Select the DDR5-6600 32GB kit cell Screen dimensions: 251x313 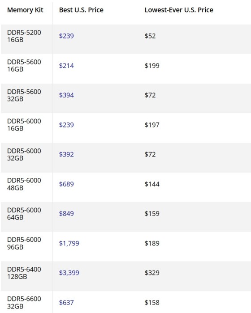pyautogui.click(x=27, y=302)
